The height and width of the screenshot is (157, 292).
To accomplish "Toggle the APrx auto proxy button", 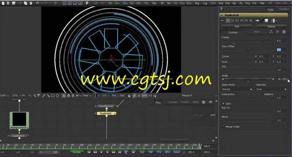I will tap(168, 152).
